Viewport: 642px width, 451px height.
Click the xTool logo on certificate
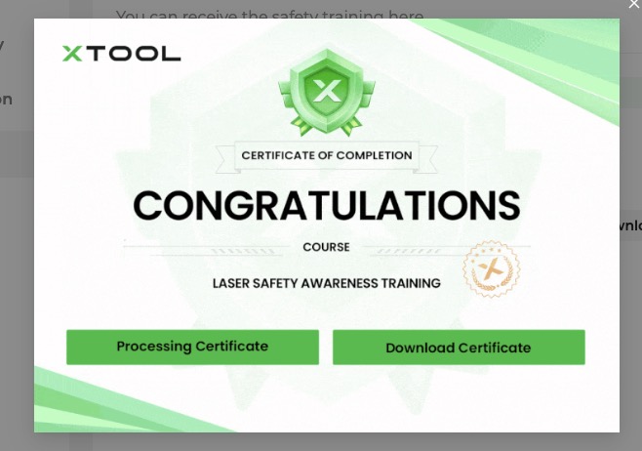(x=121, y=54)
